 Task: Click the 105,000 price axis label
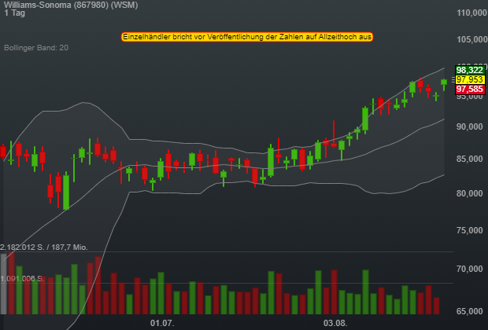471,39
